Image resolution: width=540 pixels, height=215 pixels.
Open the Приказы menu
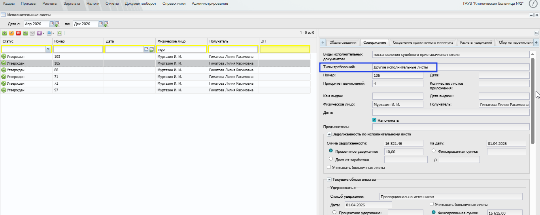point(28,4)
